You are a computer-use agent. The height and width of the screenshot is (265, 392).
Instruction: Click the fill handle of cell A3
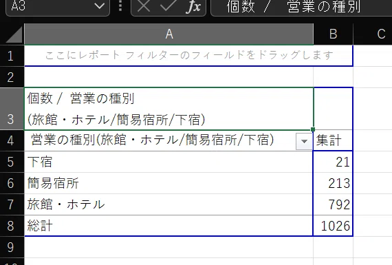[x=313, y=129]
